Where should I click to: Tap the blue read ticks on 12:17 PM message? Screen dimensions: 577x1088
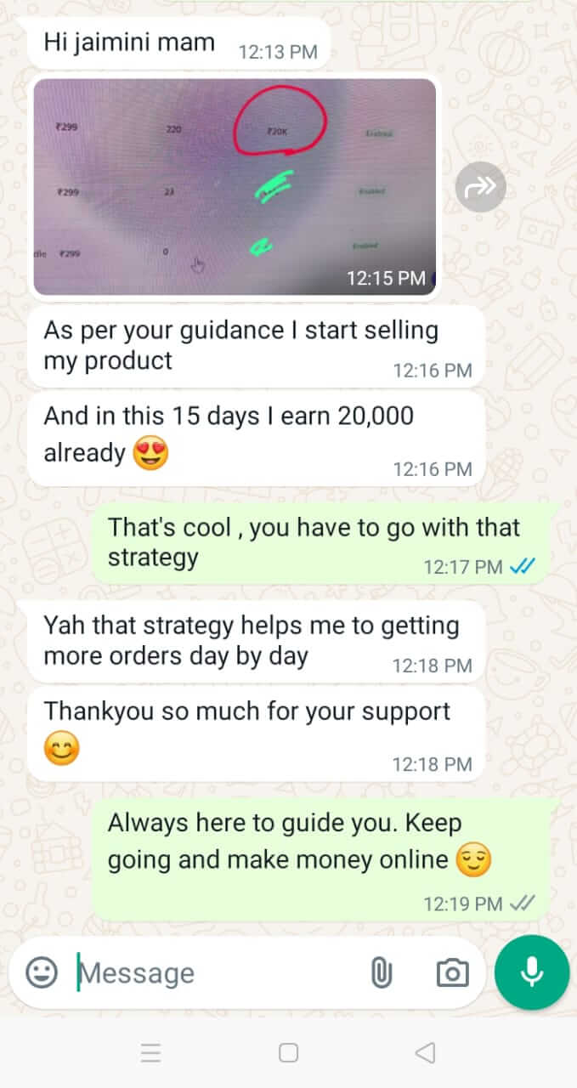pos(522,567)
